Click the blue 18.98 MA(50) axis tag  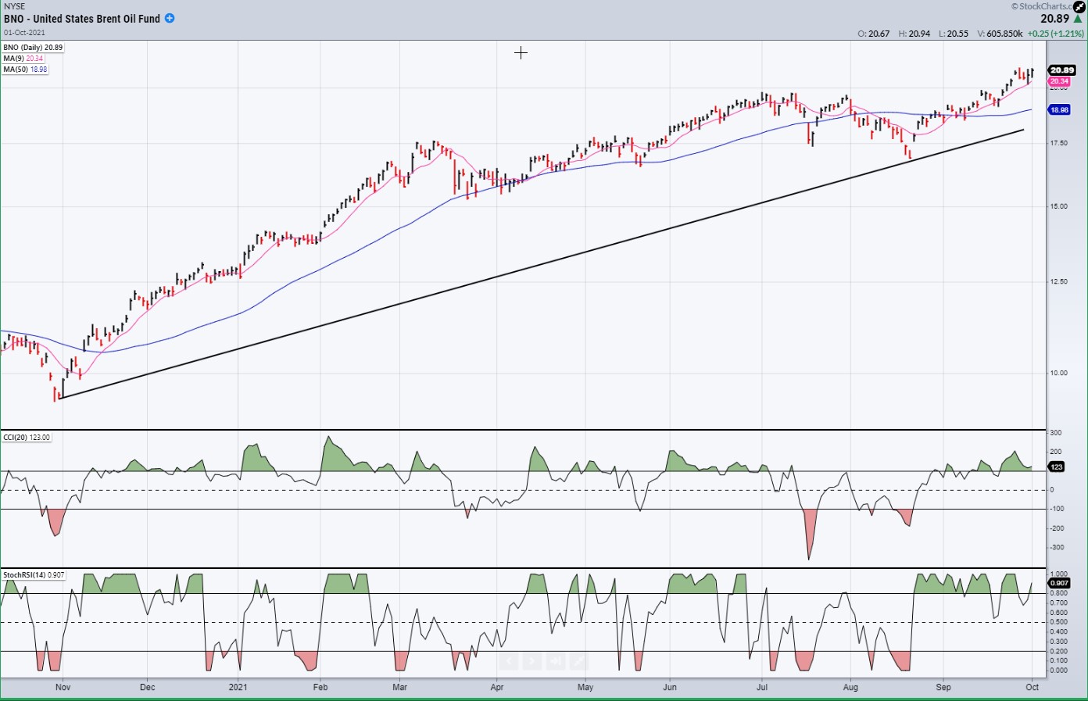point(1059,110)
